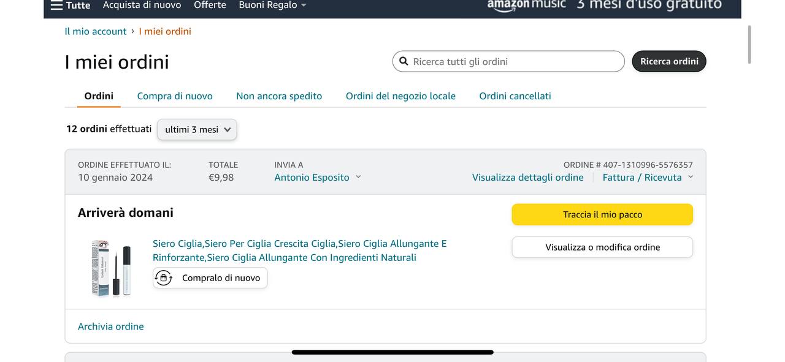Open the Visualizza dettagli ordine link
Screen dimensions: 785x362
coord(527,178)
